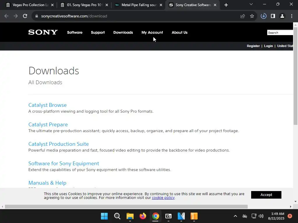Image resolution: width=298 pixels, height=223 pixels.
Task: Open the Software nav menu
Action: tap(75, 33)
